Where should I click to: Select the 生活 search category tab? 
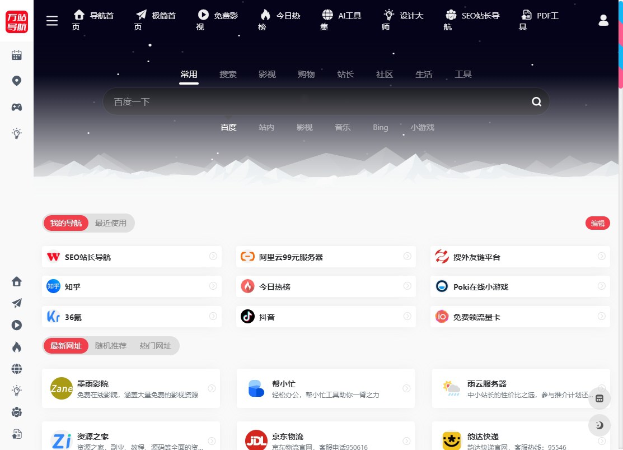point(424,75)
